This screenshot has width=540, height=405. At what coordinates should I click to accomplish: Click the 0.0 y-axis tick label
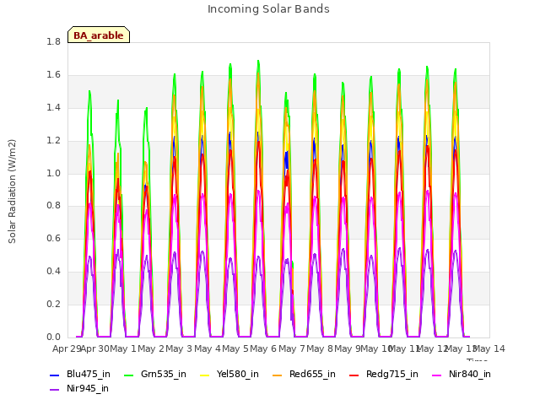53,337
